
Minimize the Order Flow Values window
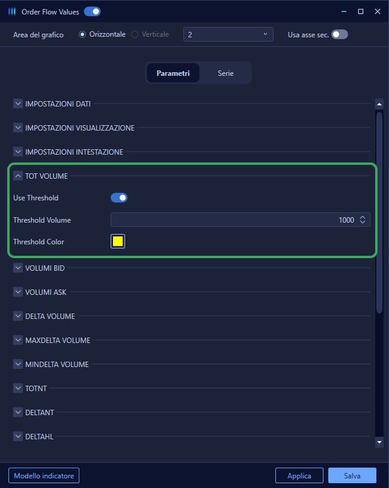pyautogui.click(x=344, y=11)
